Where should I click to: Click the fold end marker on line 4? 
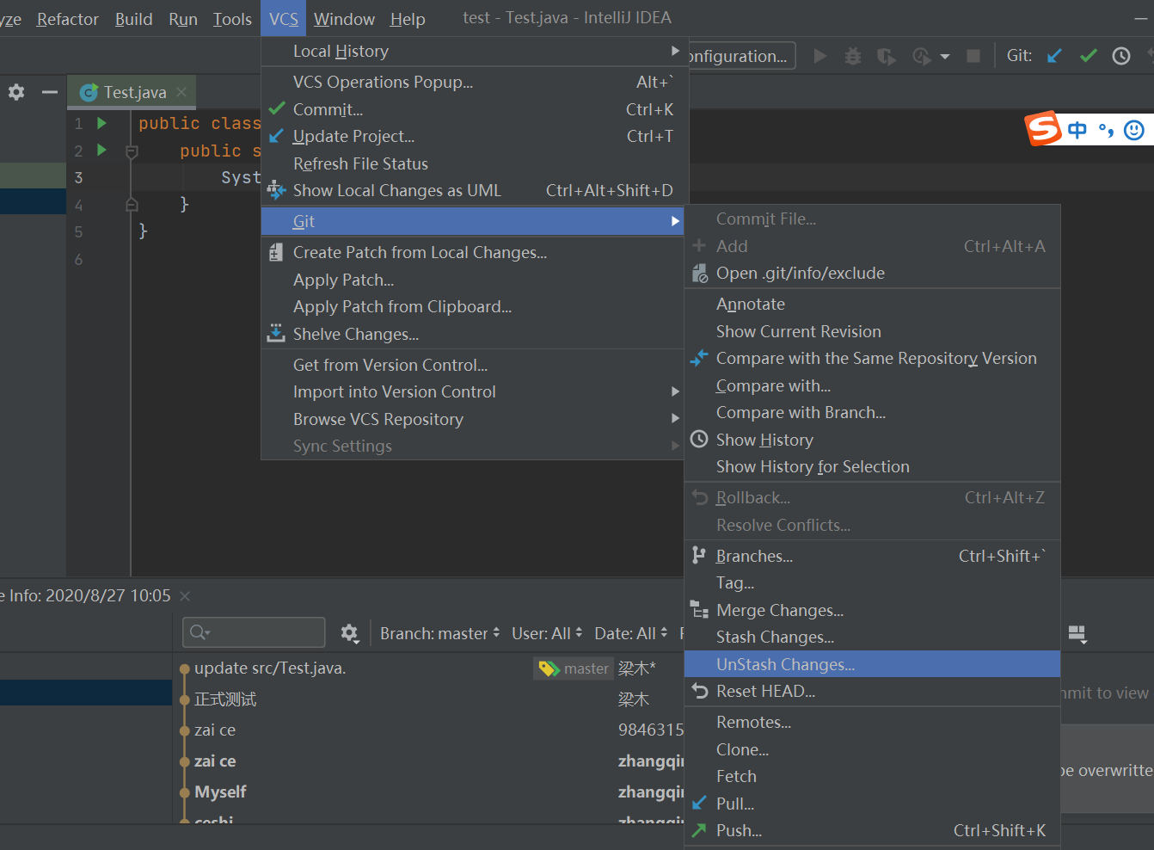(132, 205)
